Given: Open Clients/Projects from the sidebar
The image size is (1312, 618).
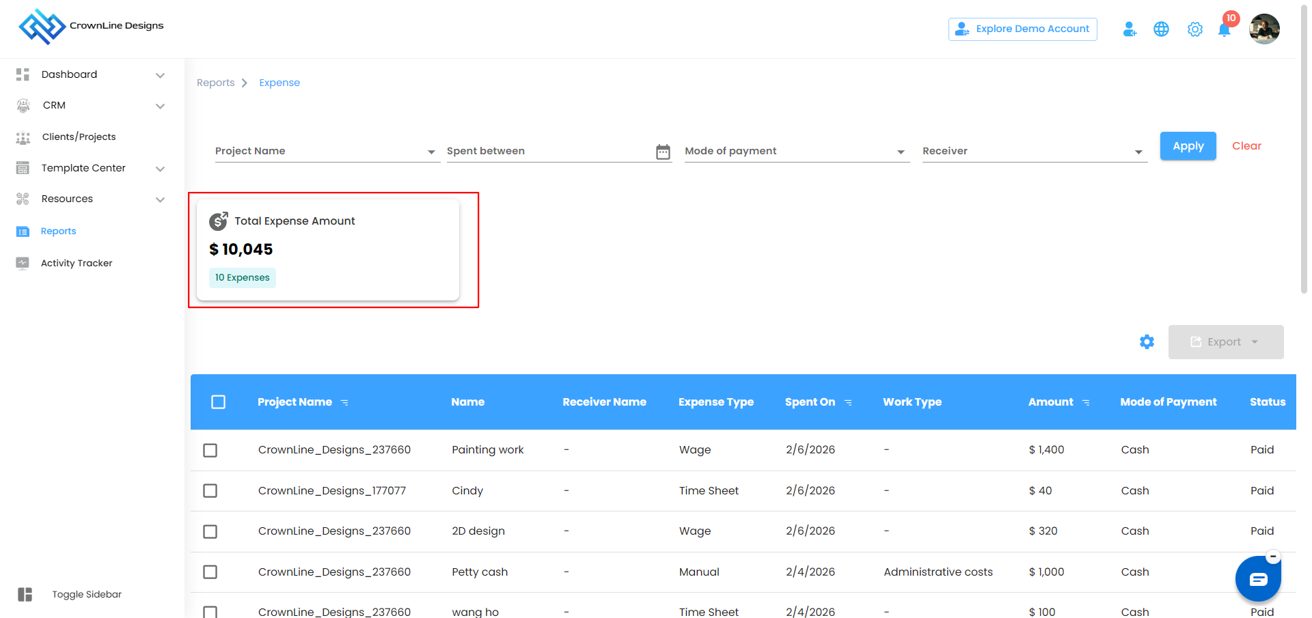Looking at the screenshot, I should pos(79,137).
